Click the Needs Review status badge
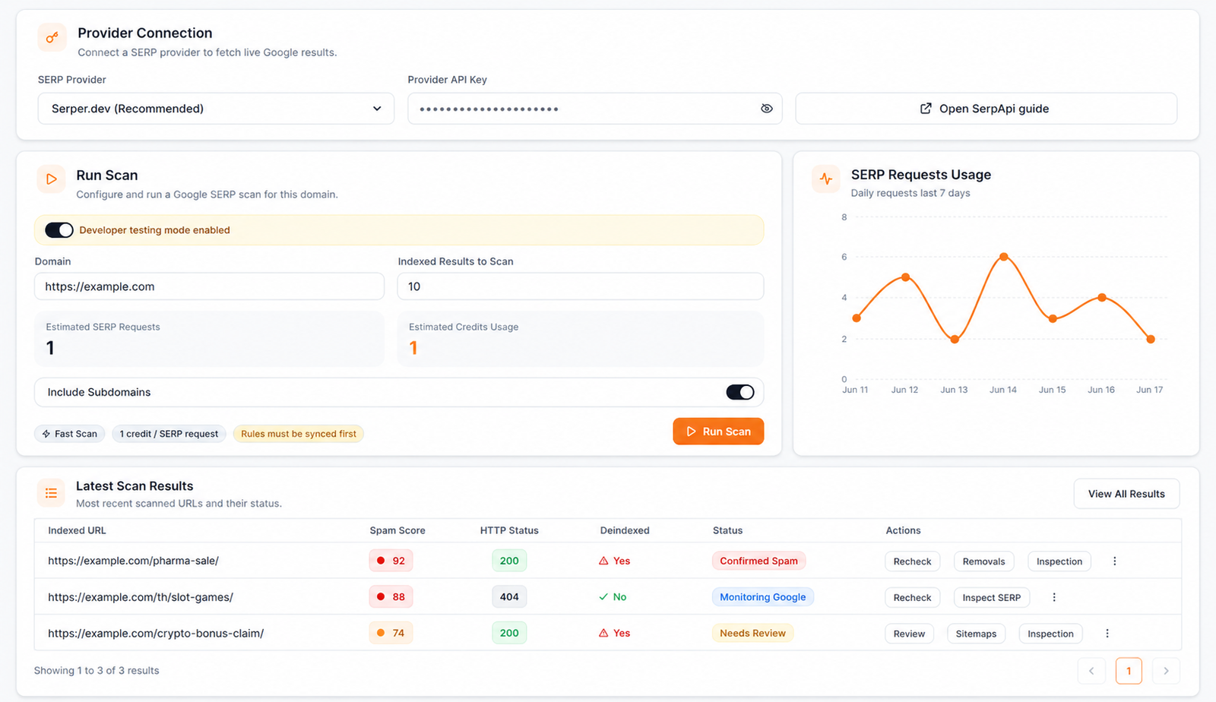 [752, 633]
